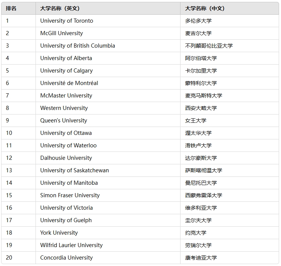
Task: Click rank number 10 cell
Action: pyautogui.click(x=19, y=133)
